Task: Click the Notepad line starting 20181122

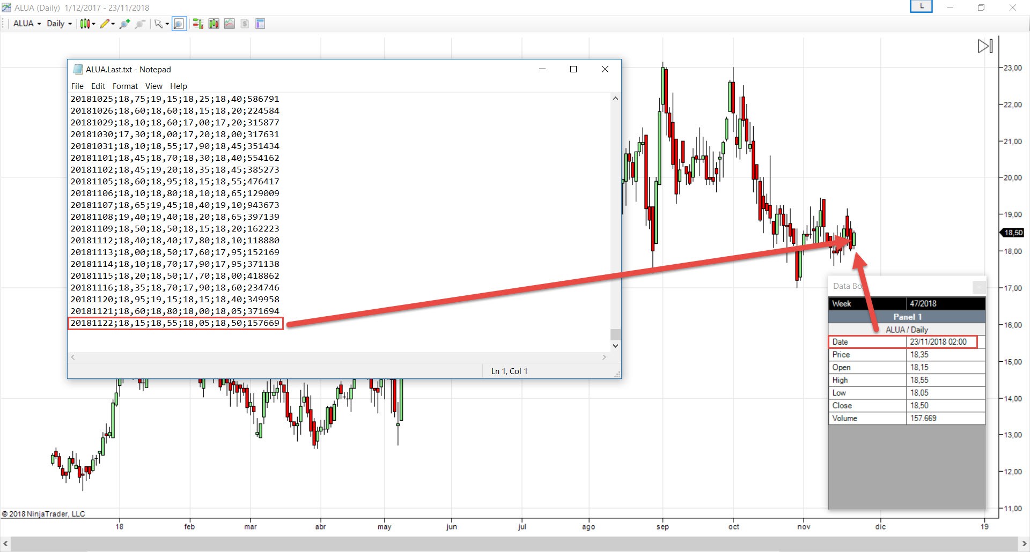Action: pyautogui.click(x=175, y=323)
